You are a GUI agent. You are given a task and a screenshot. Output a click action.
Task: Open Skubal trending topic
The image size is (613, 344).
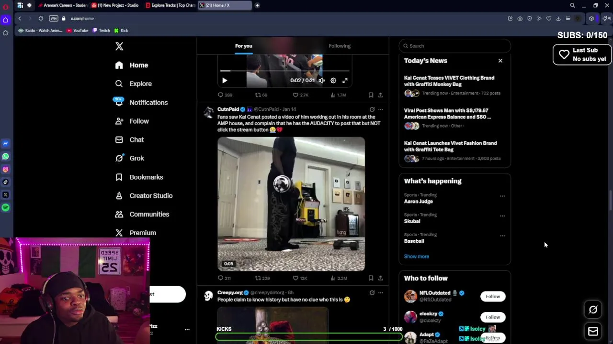[412, 221]
